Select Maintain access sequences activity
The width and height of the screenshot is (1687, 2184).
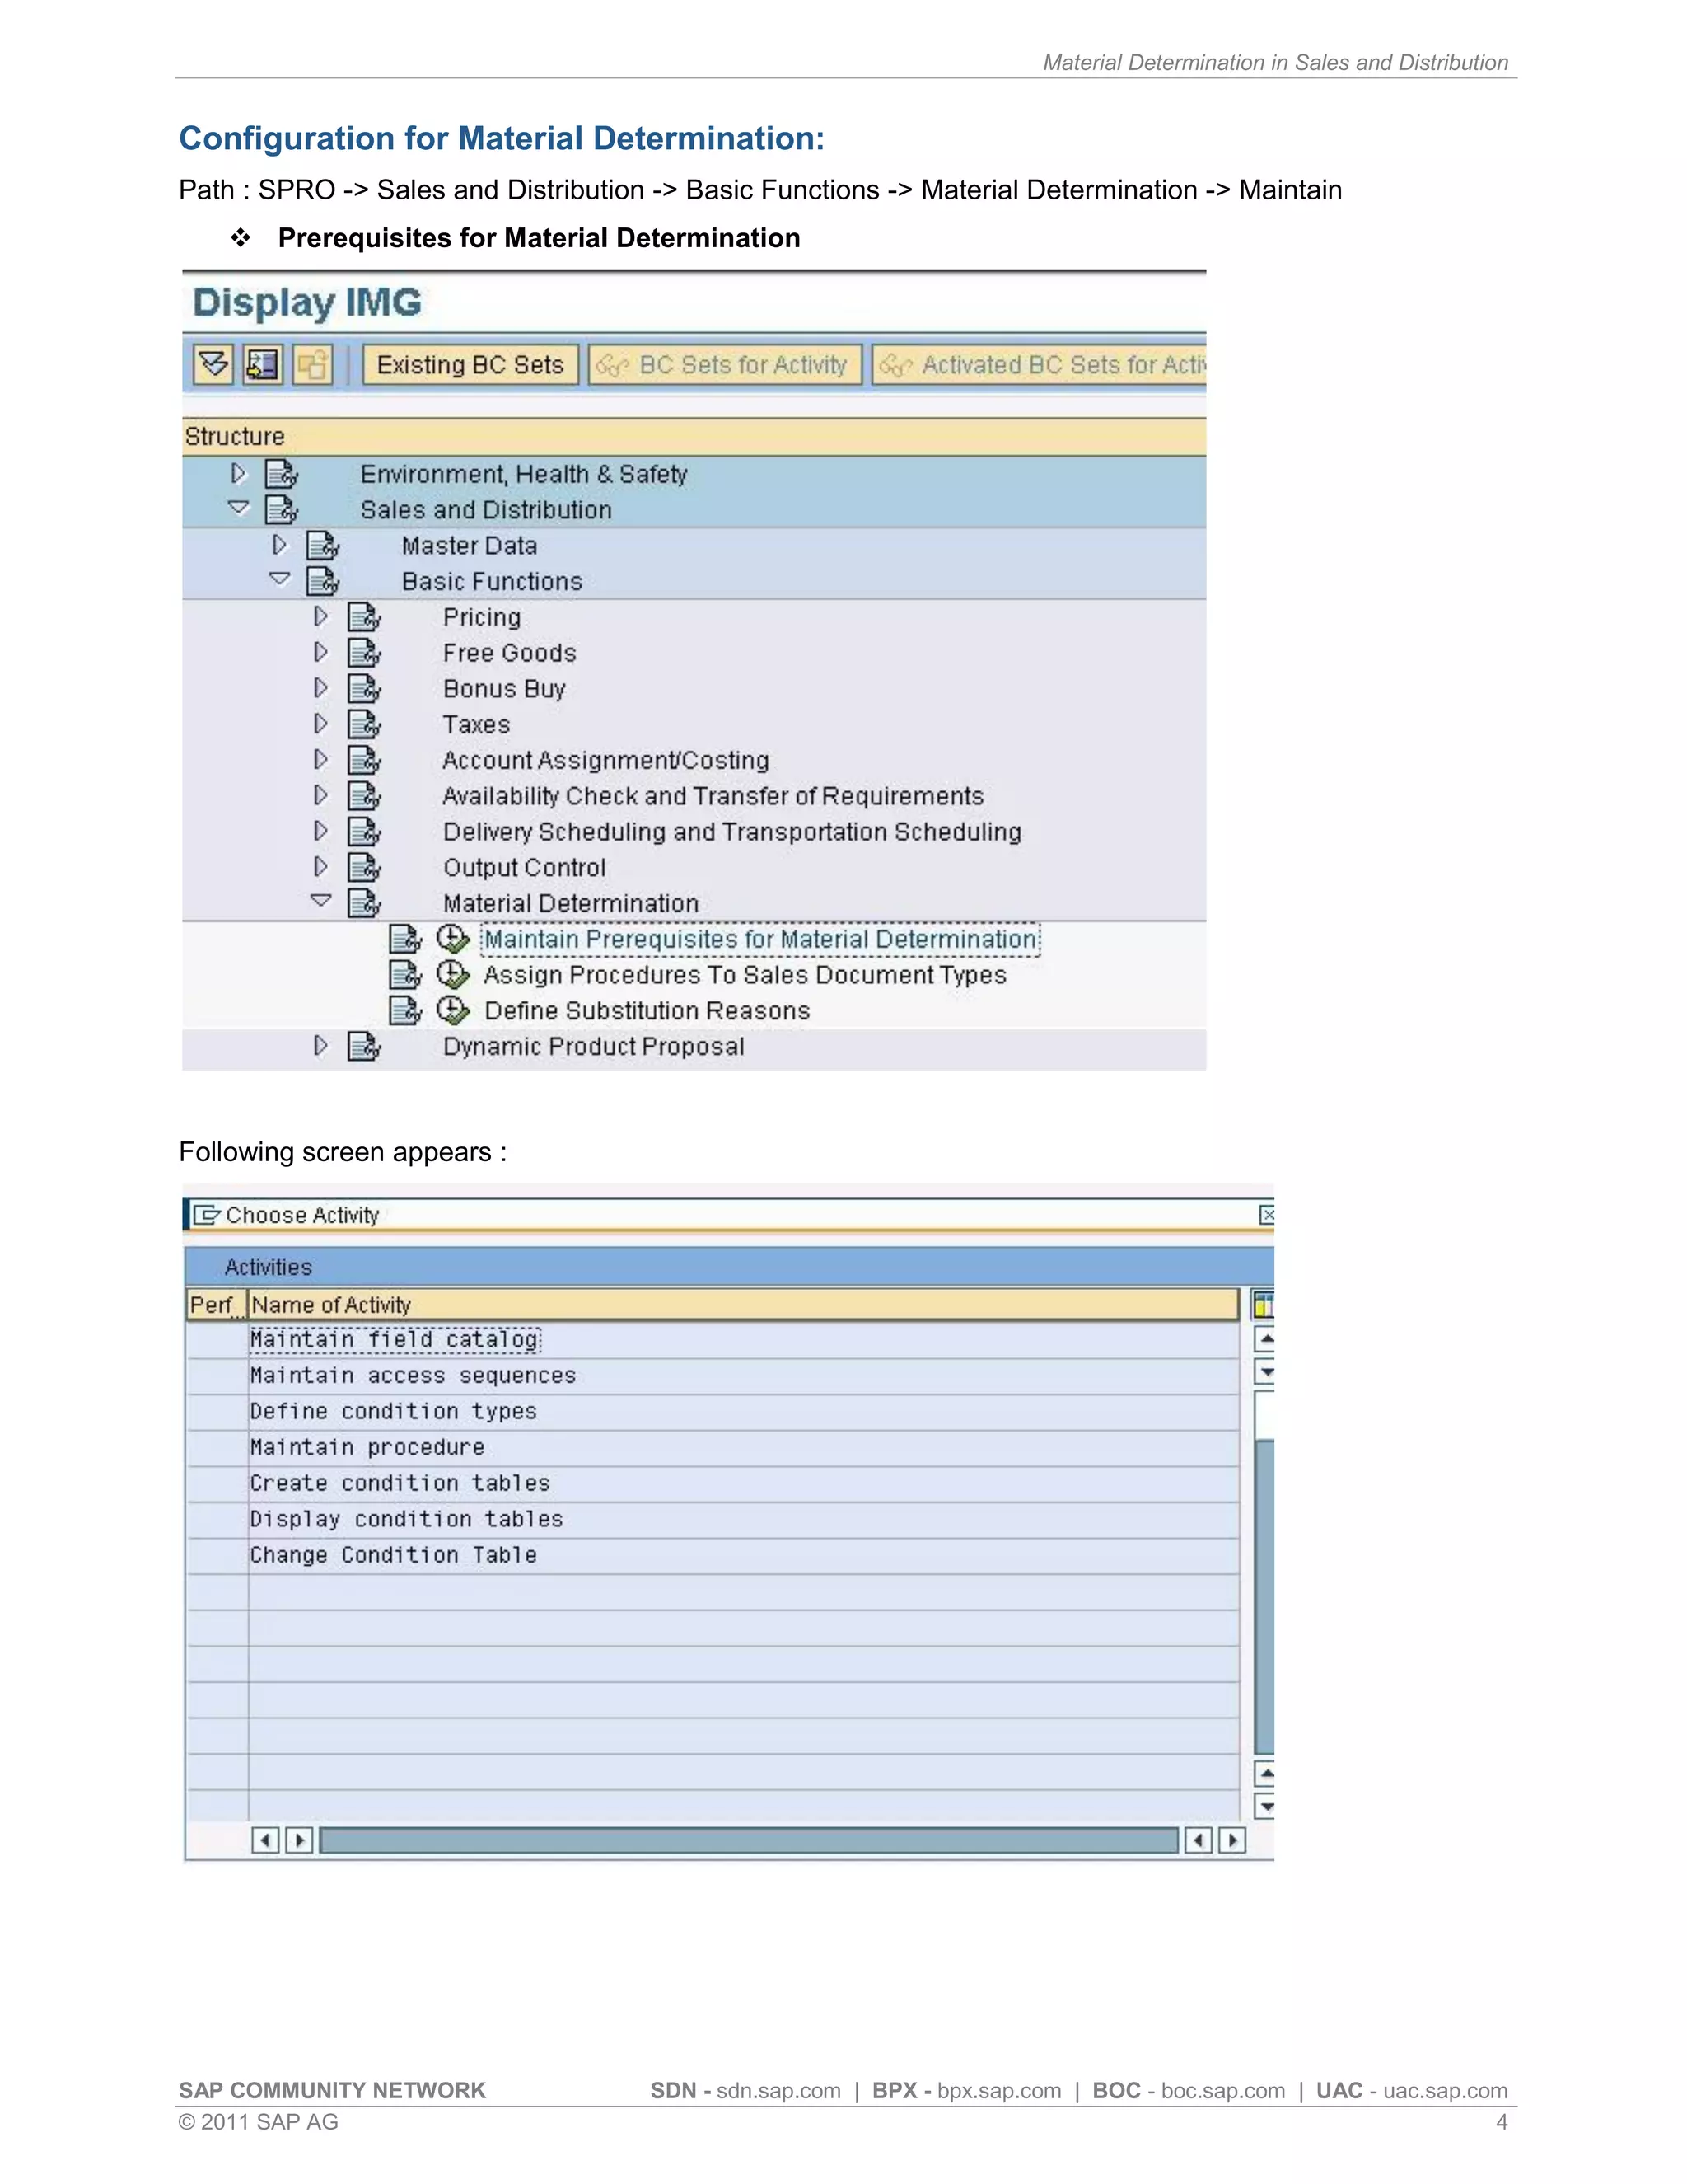tap(413, 1376)
